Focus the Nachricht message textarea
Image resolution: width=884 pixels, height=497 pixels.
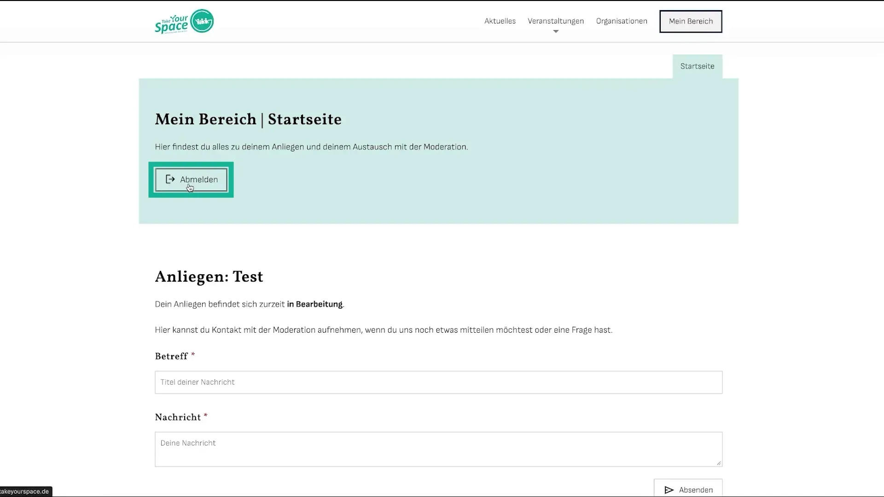tap(438, 449)
